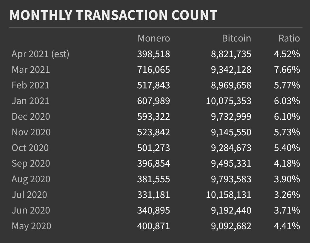This screenshot has height=243, width=310.
Task: Click the 3.90% ratio for Aug 2020
Action: pyautogui.click(x=287, y=179)
